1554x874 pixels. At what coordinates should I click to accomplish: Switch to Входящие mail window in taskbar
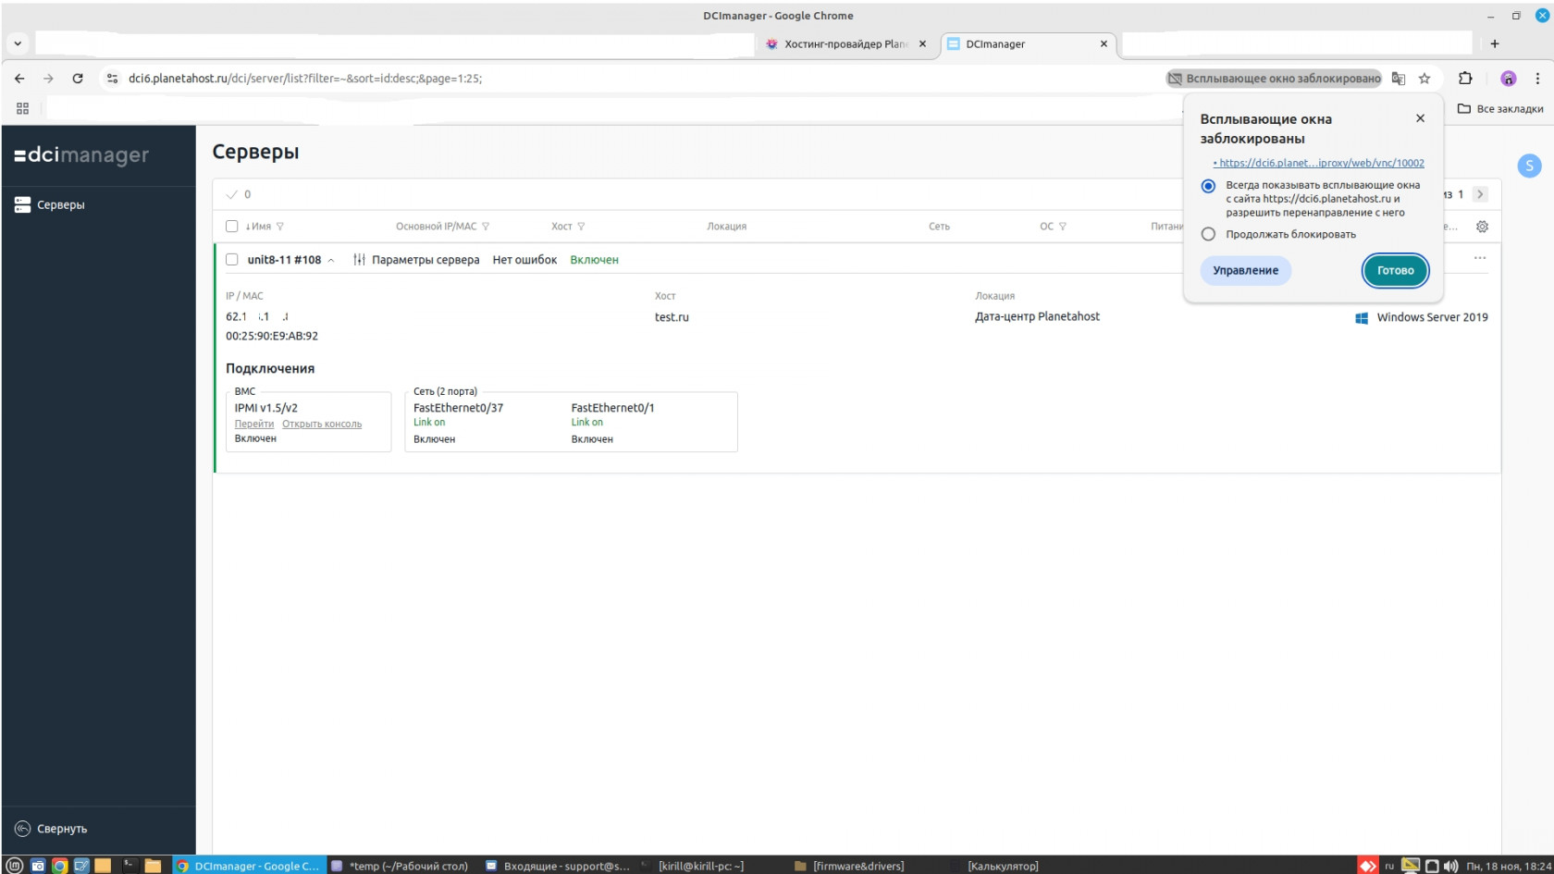tap(559, 866)
